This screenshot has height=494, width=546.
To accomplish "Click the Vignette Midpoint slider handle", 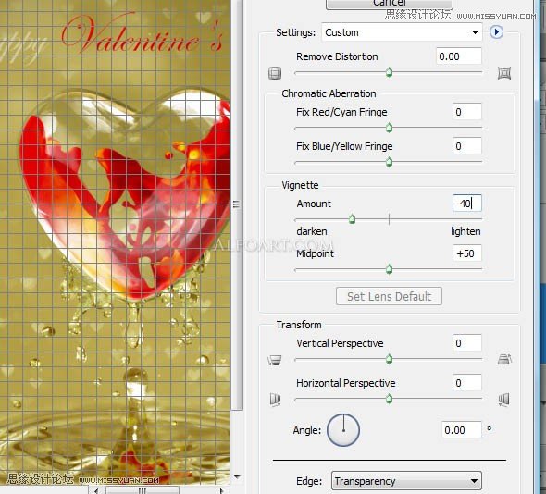I will [x=390, y=269].
